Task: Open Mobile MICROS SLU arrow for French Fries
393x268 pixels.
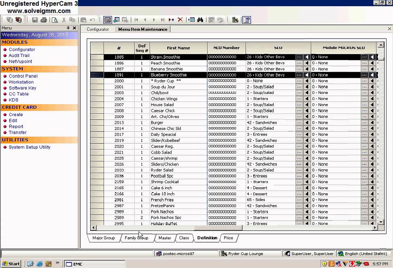Action: point(372,200)
